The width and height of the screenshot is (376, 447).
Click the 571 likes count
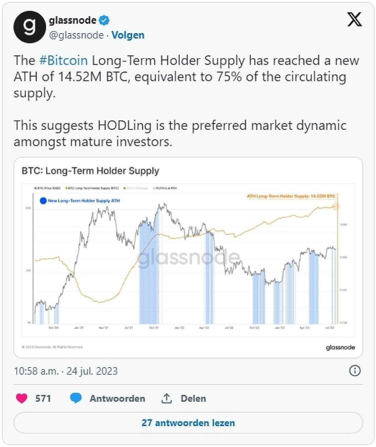coord(43,398)
